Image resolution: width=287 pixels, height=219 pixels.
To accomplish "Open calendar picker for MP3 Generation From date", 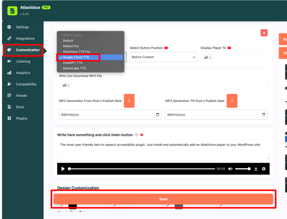I will (158, 115).
